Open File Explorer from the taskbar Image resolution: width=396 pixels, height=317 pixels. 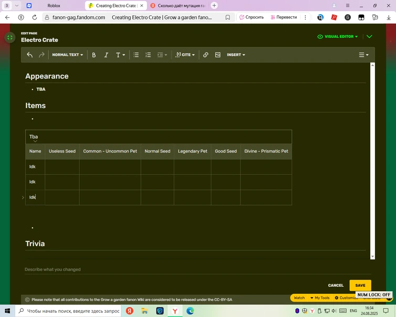pos(144,311)
